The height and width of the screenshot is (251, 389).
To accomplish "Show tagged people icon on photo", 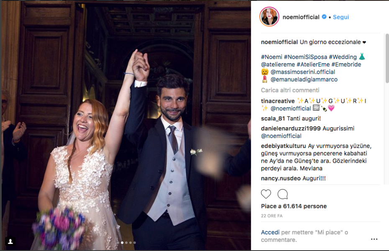I will pos(10,241).
